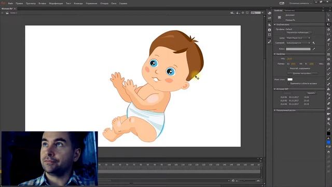Click the Edit Symbols icon above the stage

tap(238, 13)
